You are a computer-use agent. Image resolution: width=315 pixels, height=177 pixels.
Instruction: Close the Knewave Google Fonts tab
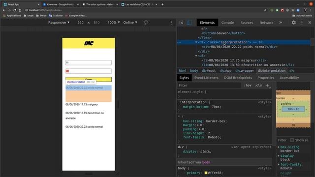click(x=78, y=4)
